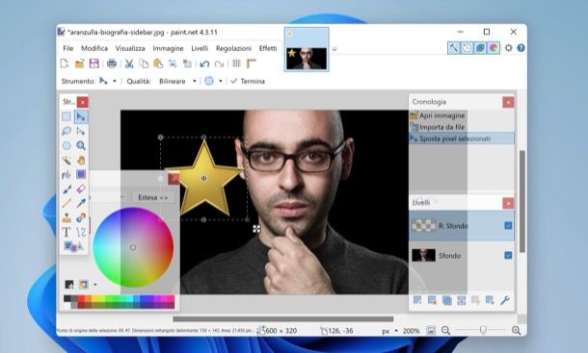Click the Estesa >> button

(x=153, y=197)
